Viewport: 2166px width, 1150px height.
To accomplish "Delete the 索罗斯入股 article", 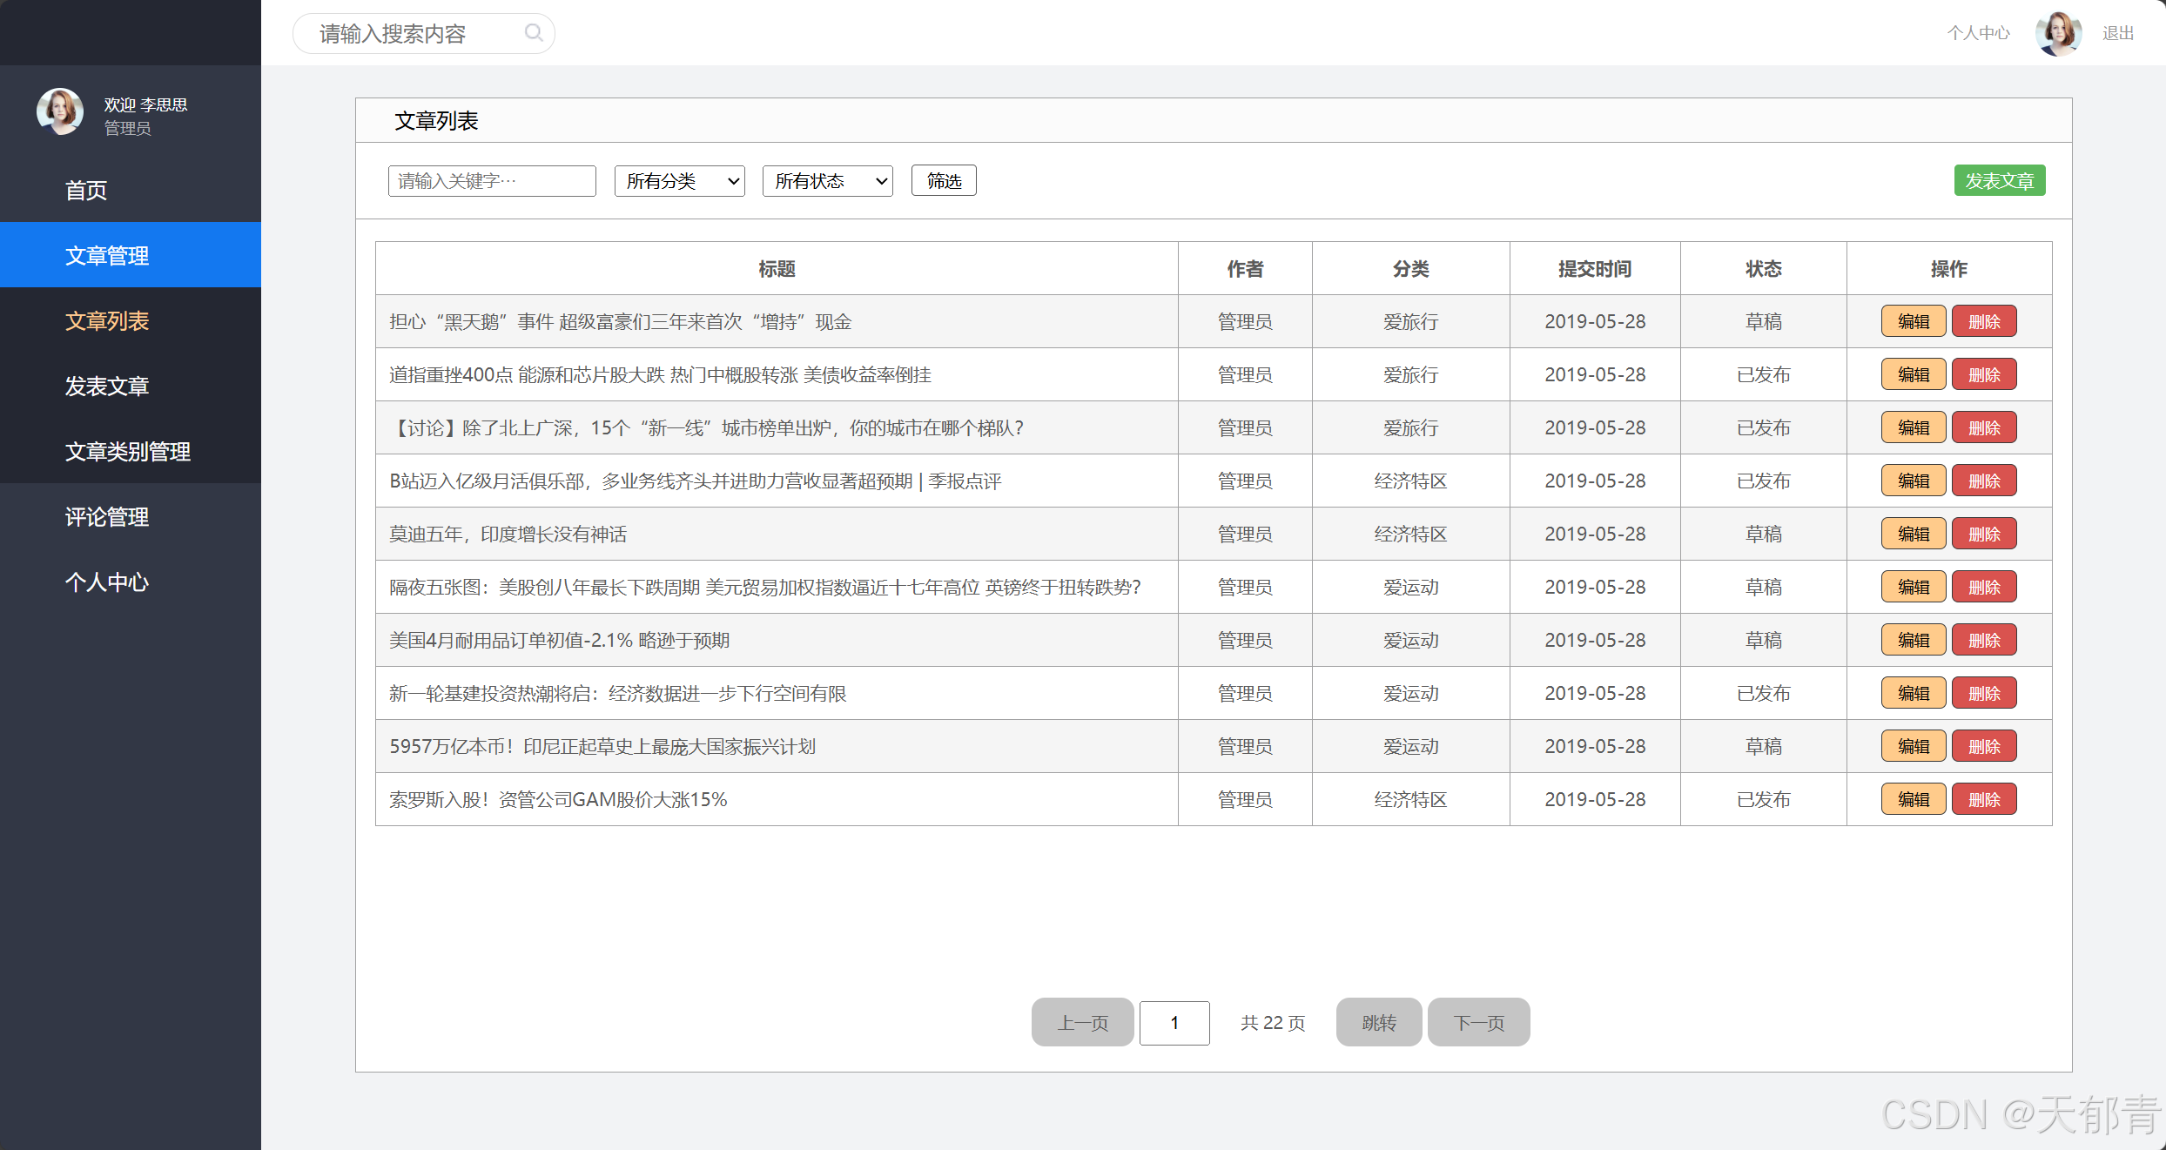I will [x=1984, y=799].
